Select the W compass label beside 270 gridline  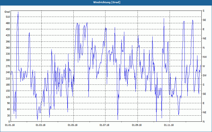204,66
